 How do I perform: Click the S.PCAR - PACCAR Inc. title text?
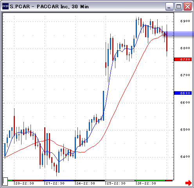pyautogui.click(x=49, y=7)
